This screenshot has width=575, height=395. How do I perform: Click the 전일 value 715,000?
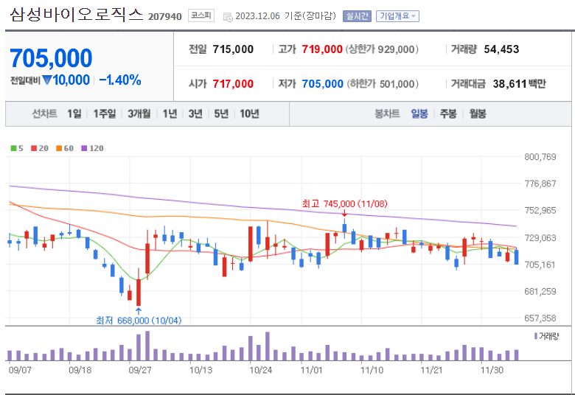[233, 49]
